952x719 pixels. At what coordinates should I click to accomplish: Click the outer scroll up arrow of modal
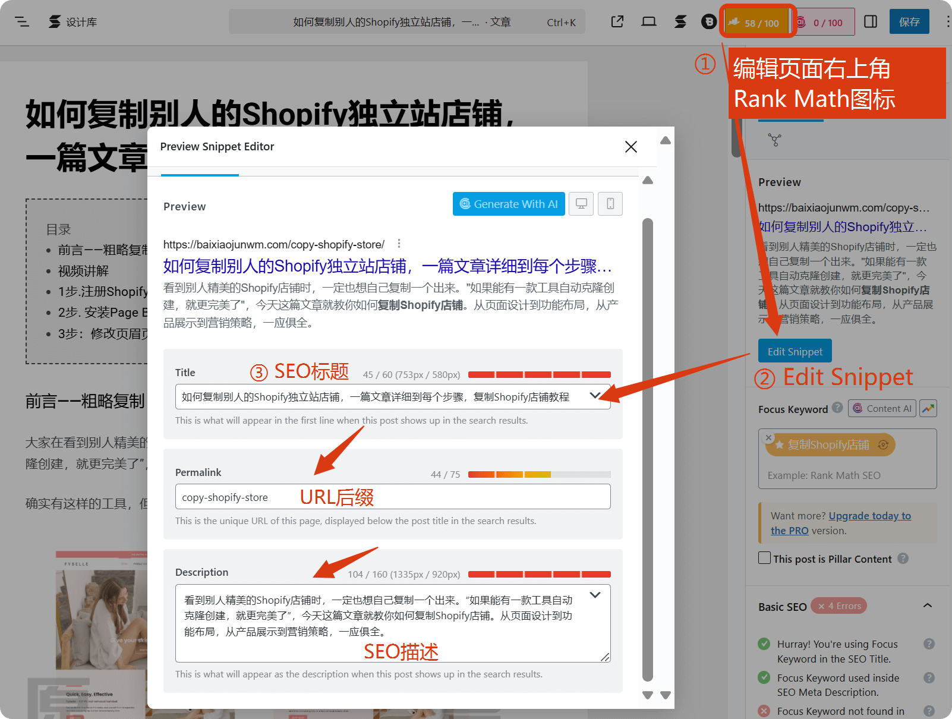[666, 140]
